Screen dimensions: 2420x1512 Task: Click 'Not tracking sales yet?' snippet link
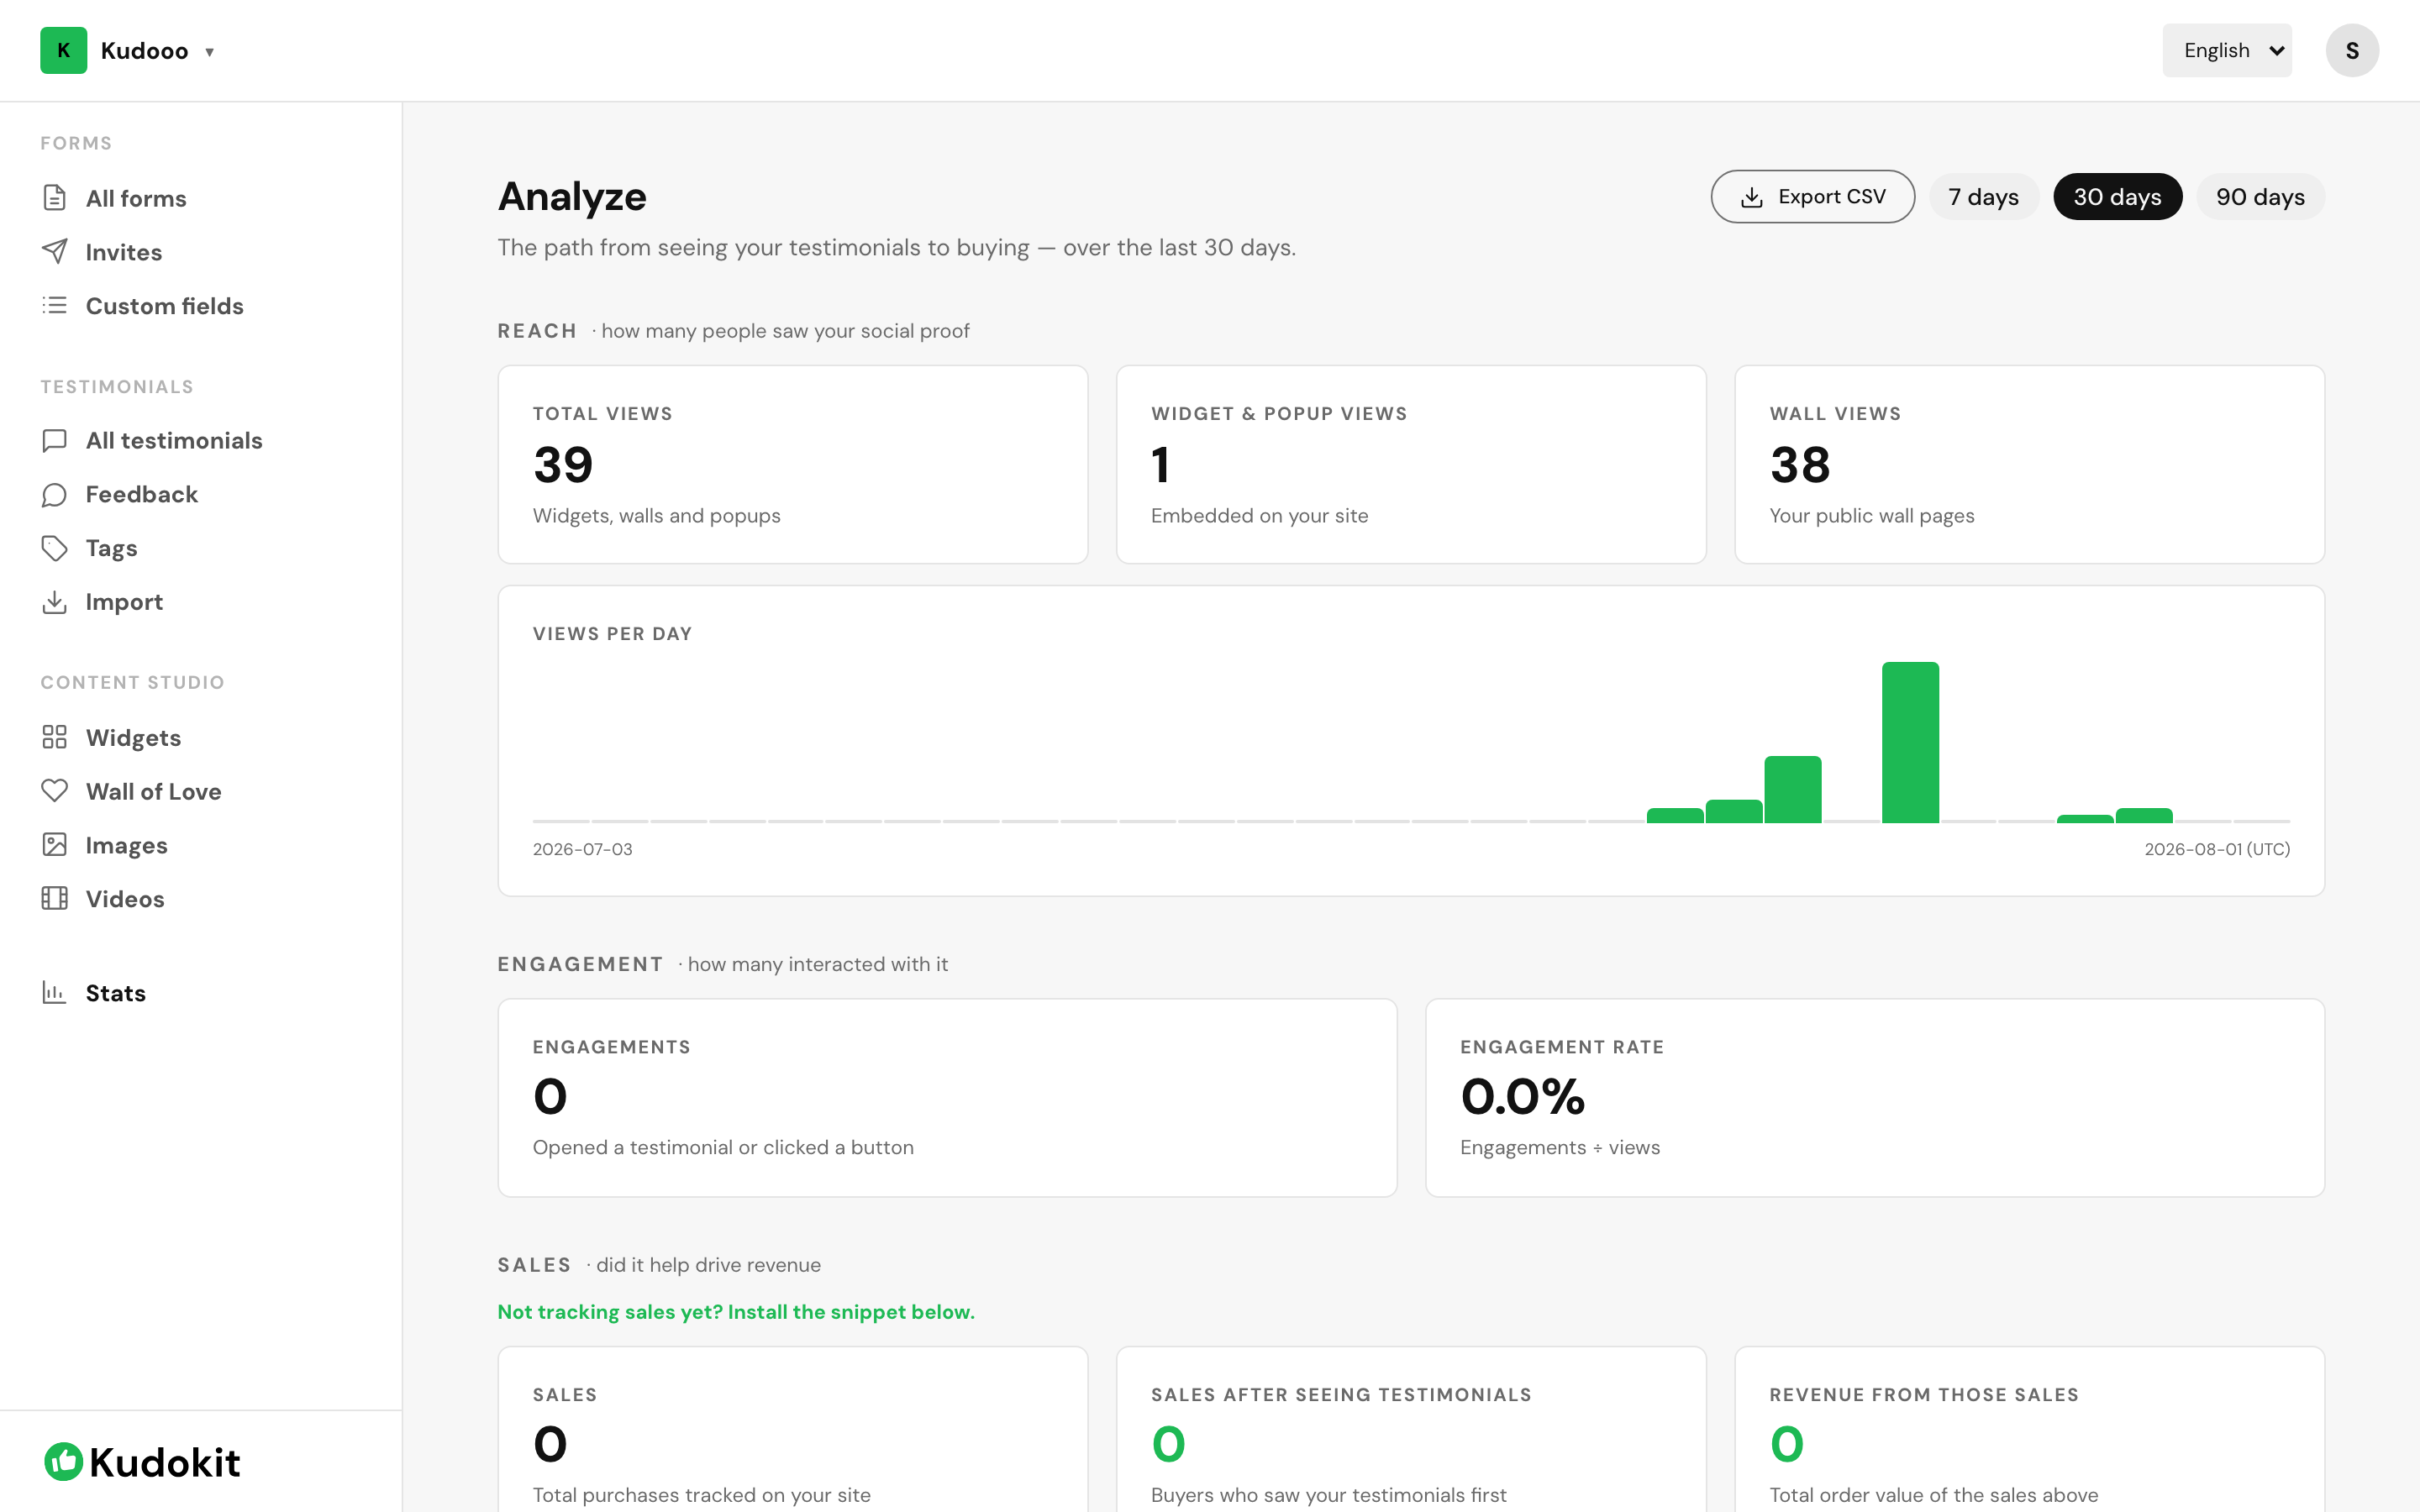pyautogui.click(x=736, y=1312)
